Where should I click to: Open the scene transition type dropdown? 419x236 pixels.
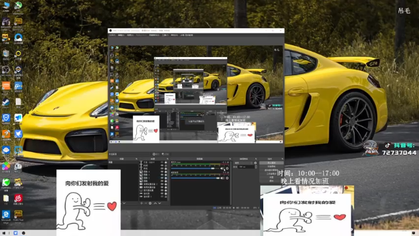pos(244,163)
